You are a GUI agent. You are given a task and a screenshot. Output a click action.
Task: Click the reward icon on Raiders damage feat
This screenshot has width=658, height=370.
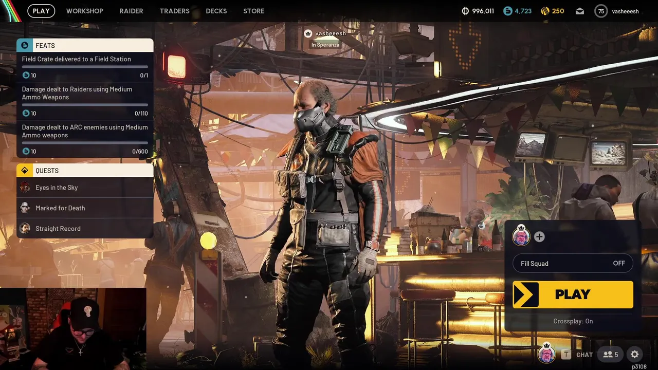[x=26, y=113]
